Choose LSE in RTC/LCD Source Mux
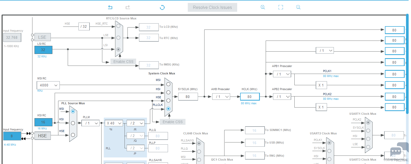 tap(118, 37)
